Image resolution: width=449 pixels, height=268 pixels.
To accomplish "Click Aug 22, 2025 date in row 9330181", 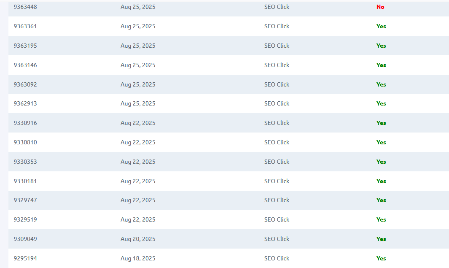I will [138, 181].
